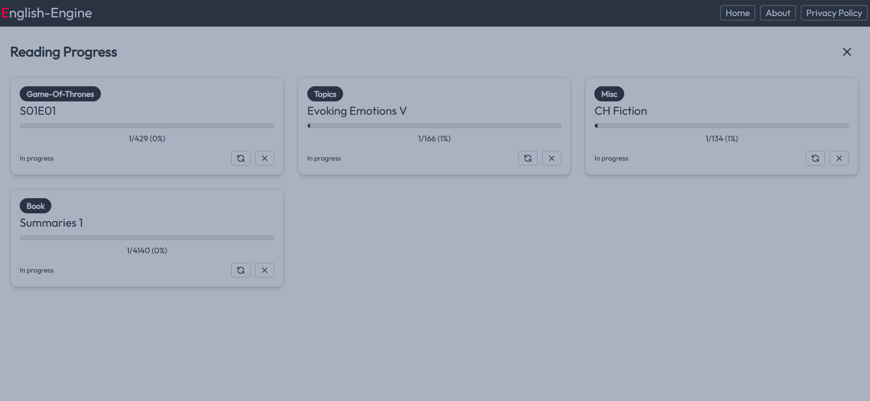Open the Summaries 1 title

[51, 223]
